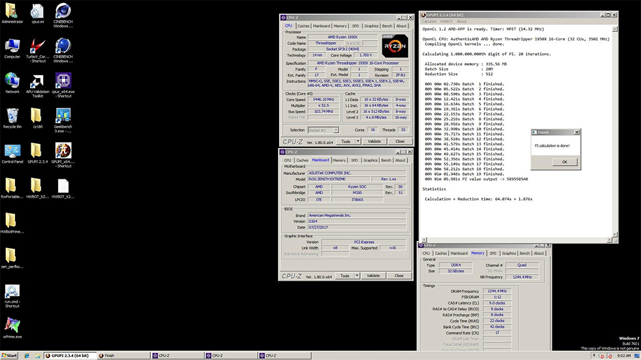Image resolution: width=641 pixels, height=360 pixels.
Task: Open the Administrator folder desktop icon
Action: pyautogui.click(x=13, y=14)
